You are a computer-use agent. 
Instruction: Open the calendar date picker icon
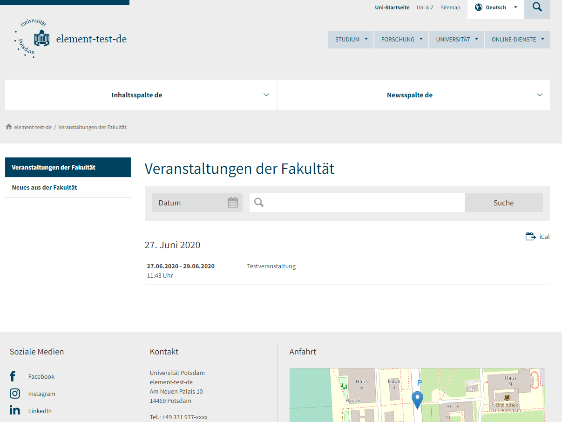coord(233,203)
